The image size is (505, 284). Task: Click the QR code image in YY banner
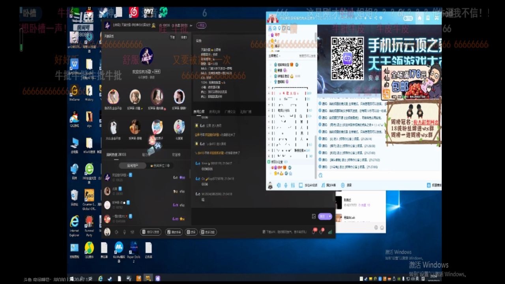pos(347,58)
